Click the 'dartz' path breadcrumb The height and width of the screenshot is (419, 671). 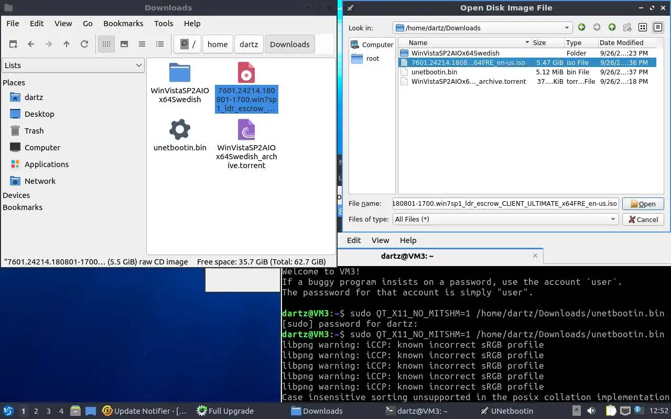pyautogui.click(x=249, y=45)
